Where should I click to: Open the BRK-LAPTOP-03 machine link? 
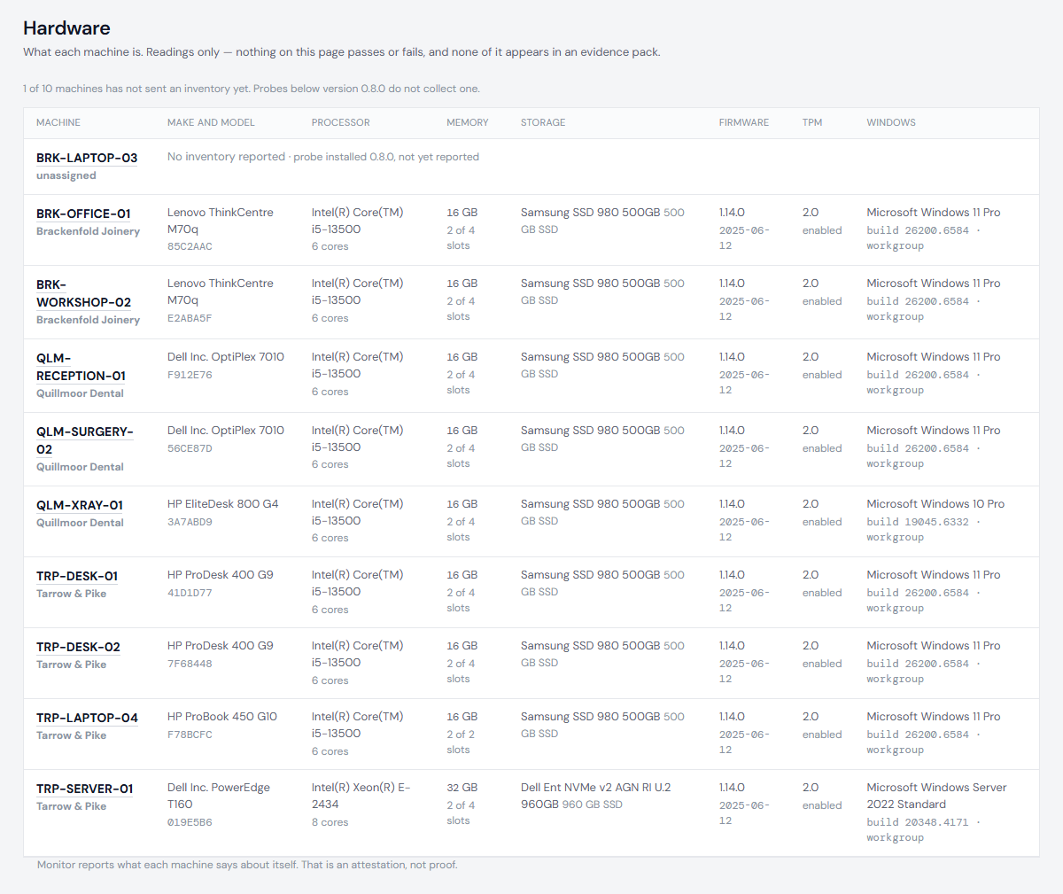click(87, 158)
